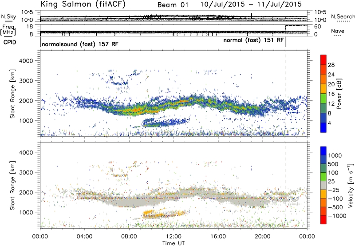Click the CPID change marker line near 22:00
Screen dimensions: 355x246
tap(285, 42)
